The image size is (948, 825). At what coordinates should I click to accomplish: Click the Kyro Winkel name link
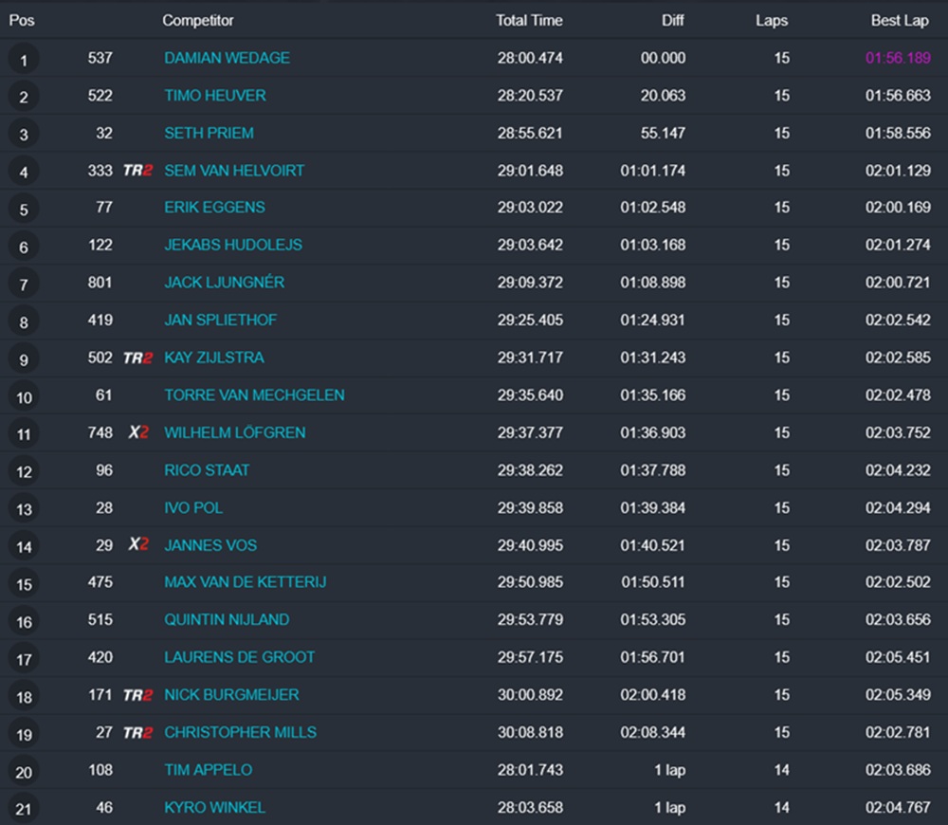tap(214, 808)
